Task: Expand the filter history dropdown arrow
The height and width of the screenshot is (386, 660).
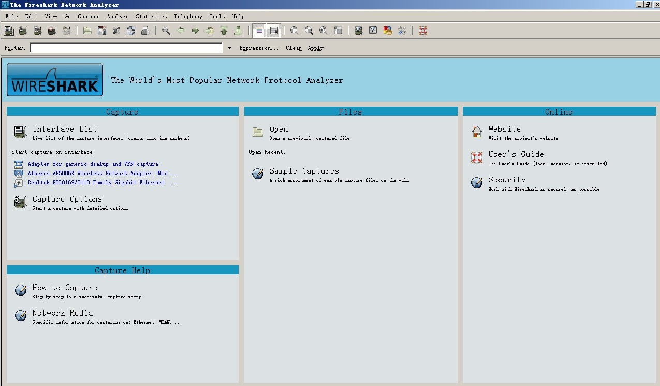Action: tap(229, 48)
